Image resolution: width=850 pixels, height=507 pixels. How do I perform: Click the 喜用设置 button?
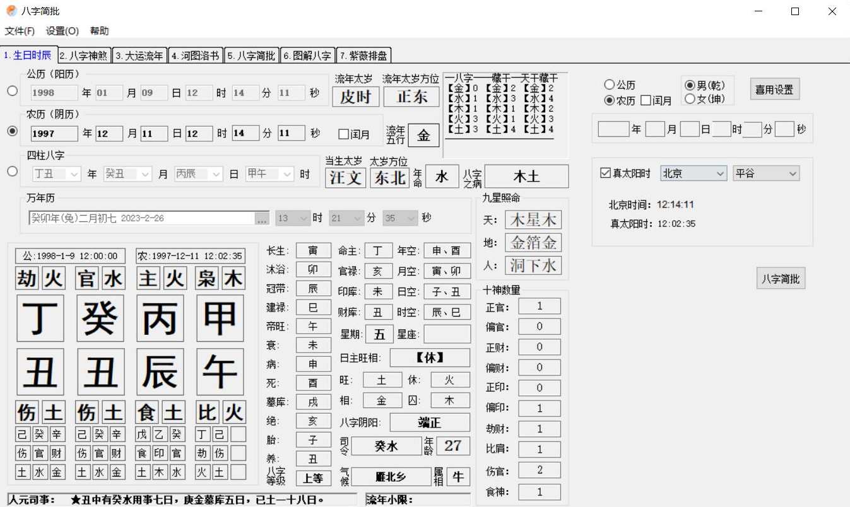[774, 89]
